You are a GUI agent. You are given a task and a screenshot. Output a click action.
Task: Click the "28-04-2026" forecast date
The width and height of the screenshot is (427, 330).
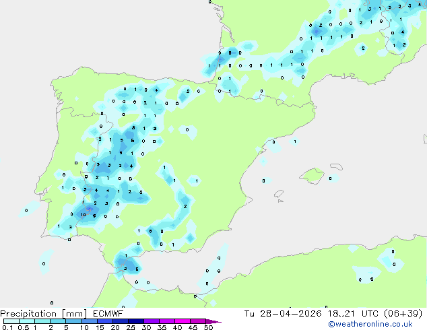[x=290, y=314]
